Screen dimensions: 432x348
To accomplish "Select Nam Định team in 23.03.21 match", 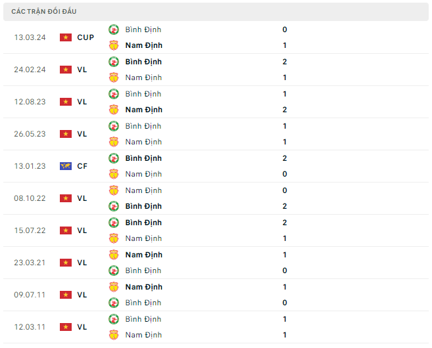I will 143,255.
